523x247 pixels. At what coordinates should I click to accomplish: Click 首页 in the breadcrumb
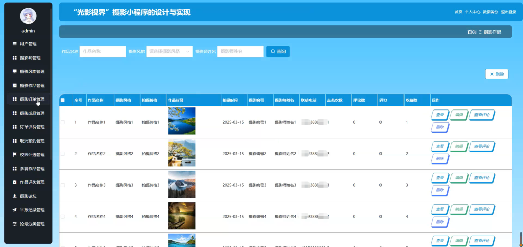coord(472,32)
